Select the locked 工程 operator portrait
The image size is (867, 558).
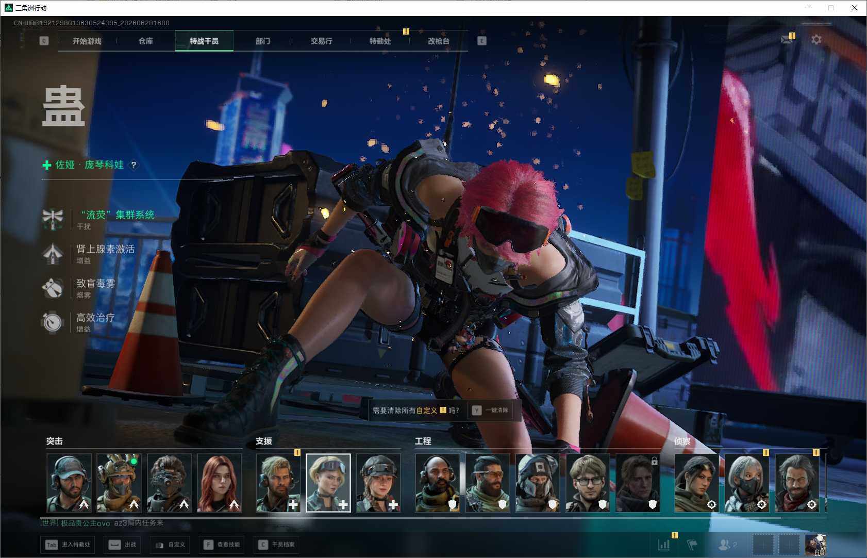click(638, 483)
